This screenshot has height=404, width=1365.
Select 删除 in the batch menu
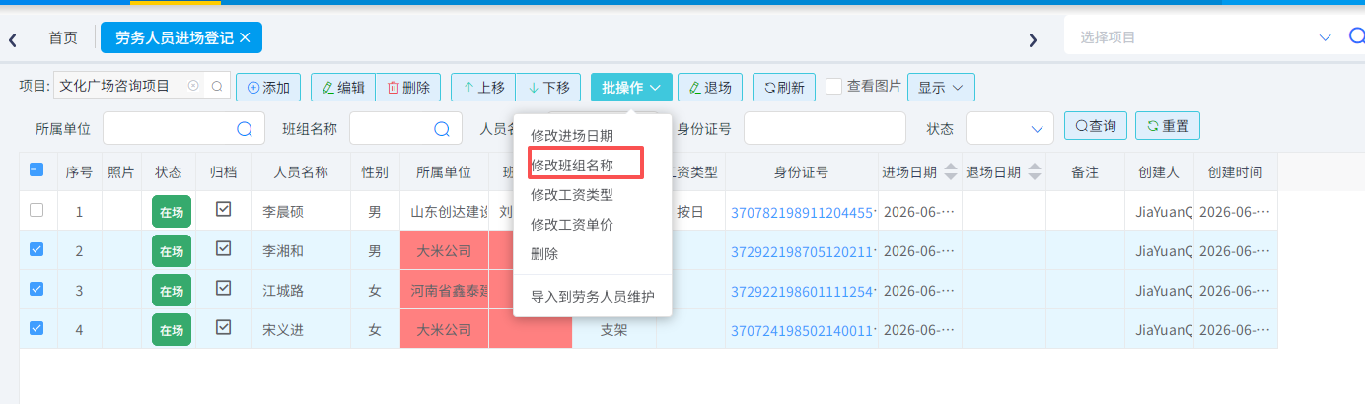(x=544, y=253)
